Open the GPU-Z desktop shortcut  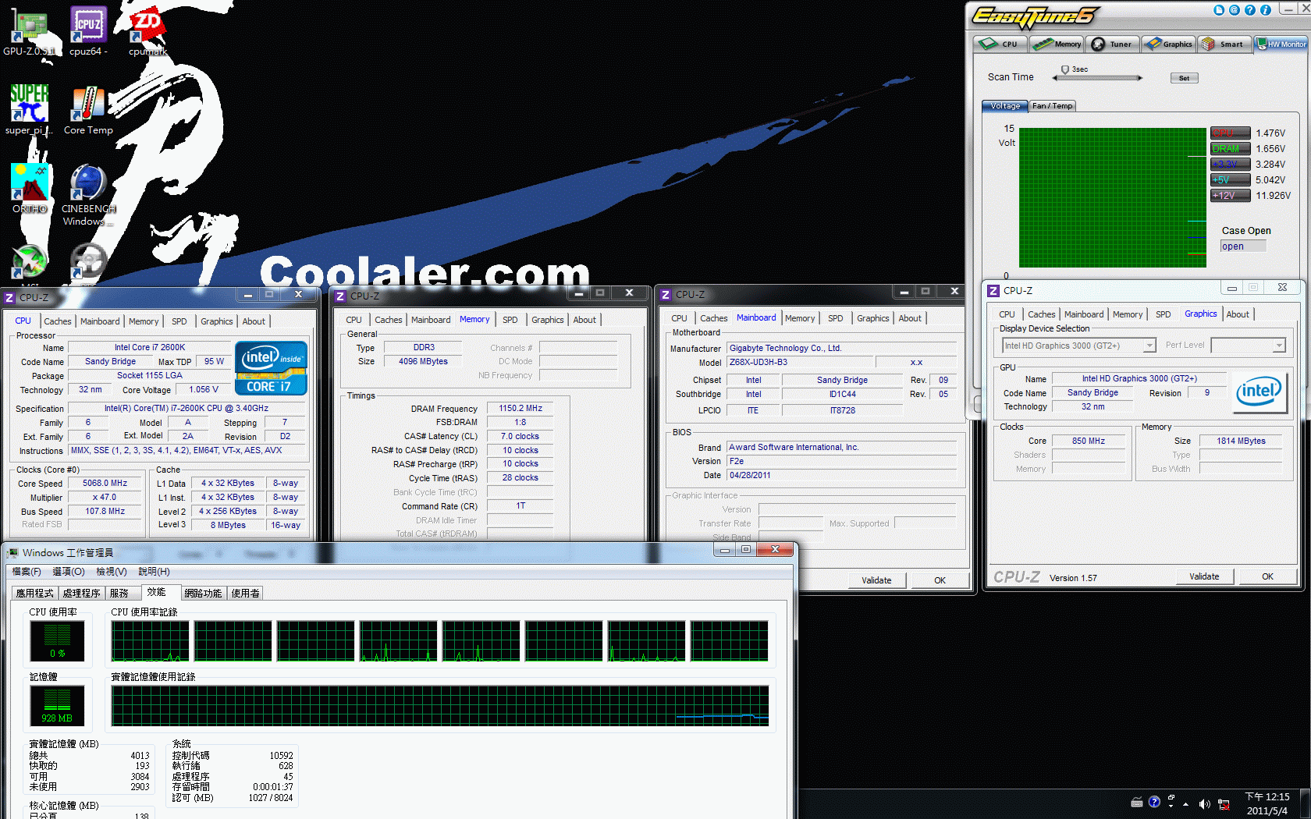(x=29, y=31)
